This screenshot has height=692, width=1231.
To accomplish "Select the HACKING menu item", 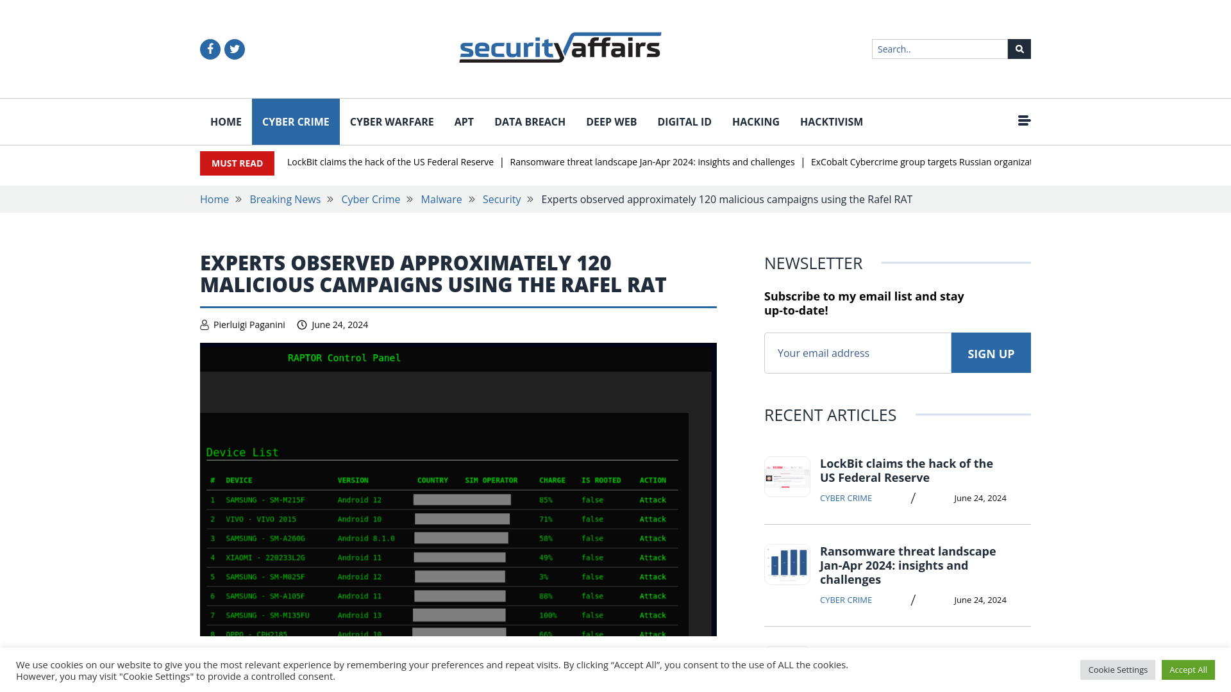I will (x=756, y=121).
